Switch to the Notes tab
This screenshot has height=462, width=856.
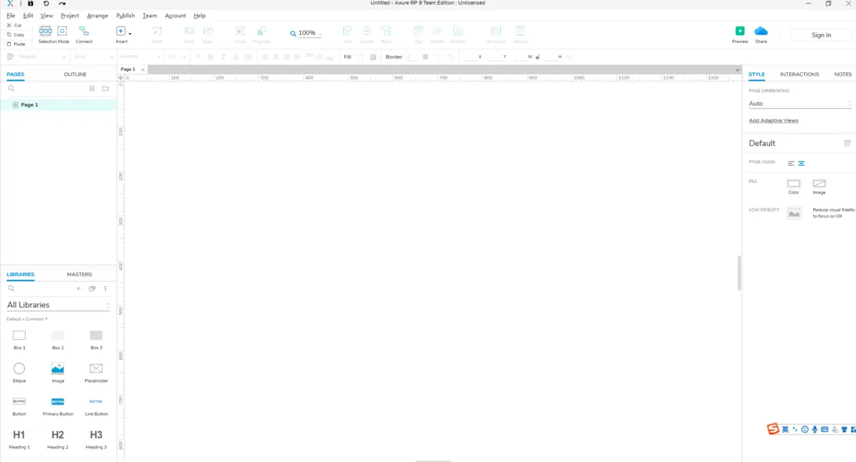pyautogui.click(x=843, y=74)
